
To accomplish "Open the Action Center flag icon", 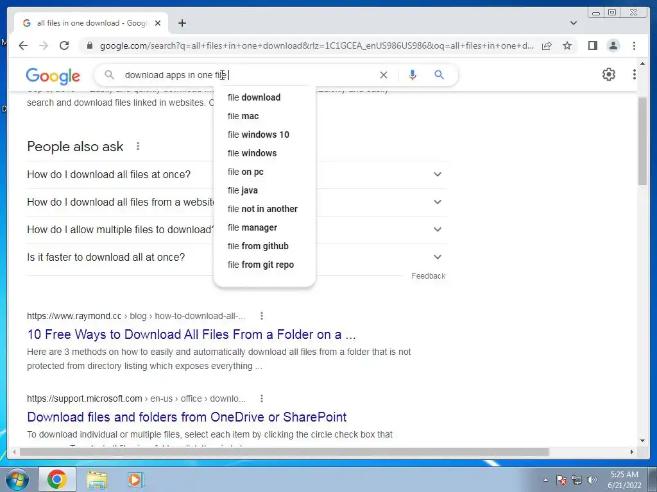I will (x=561, y=480).
